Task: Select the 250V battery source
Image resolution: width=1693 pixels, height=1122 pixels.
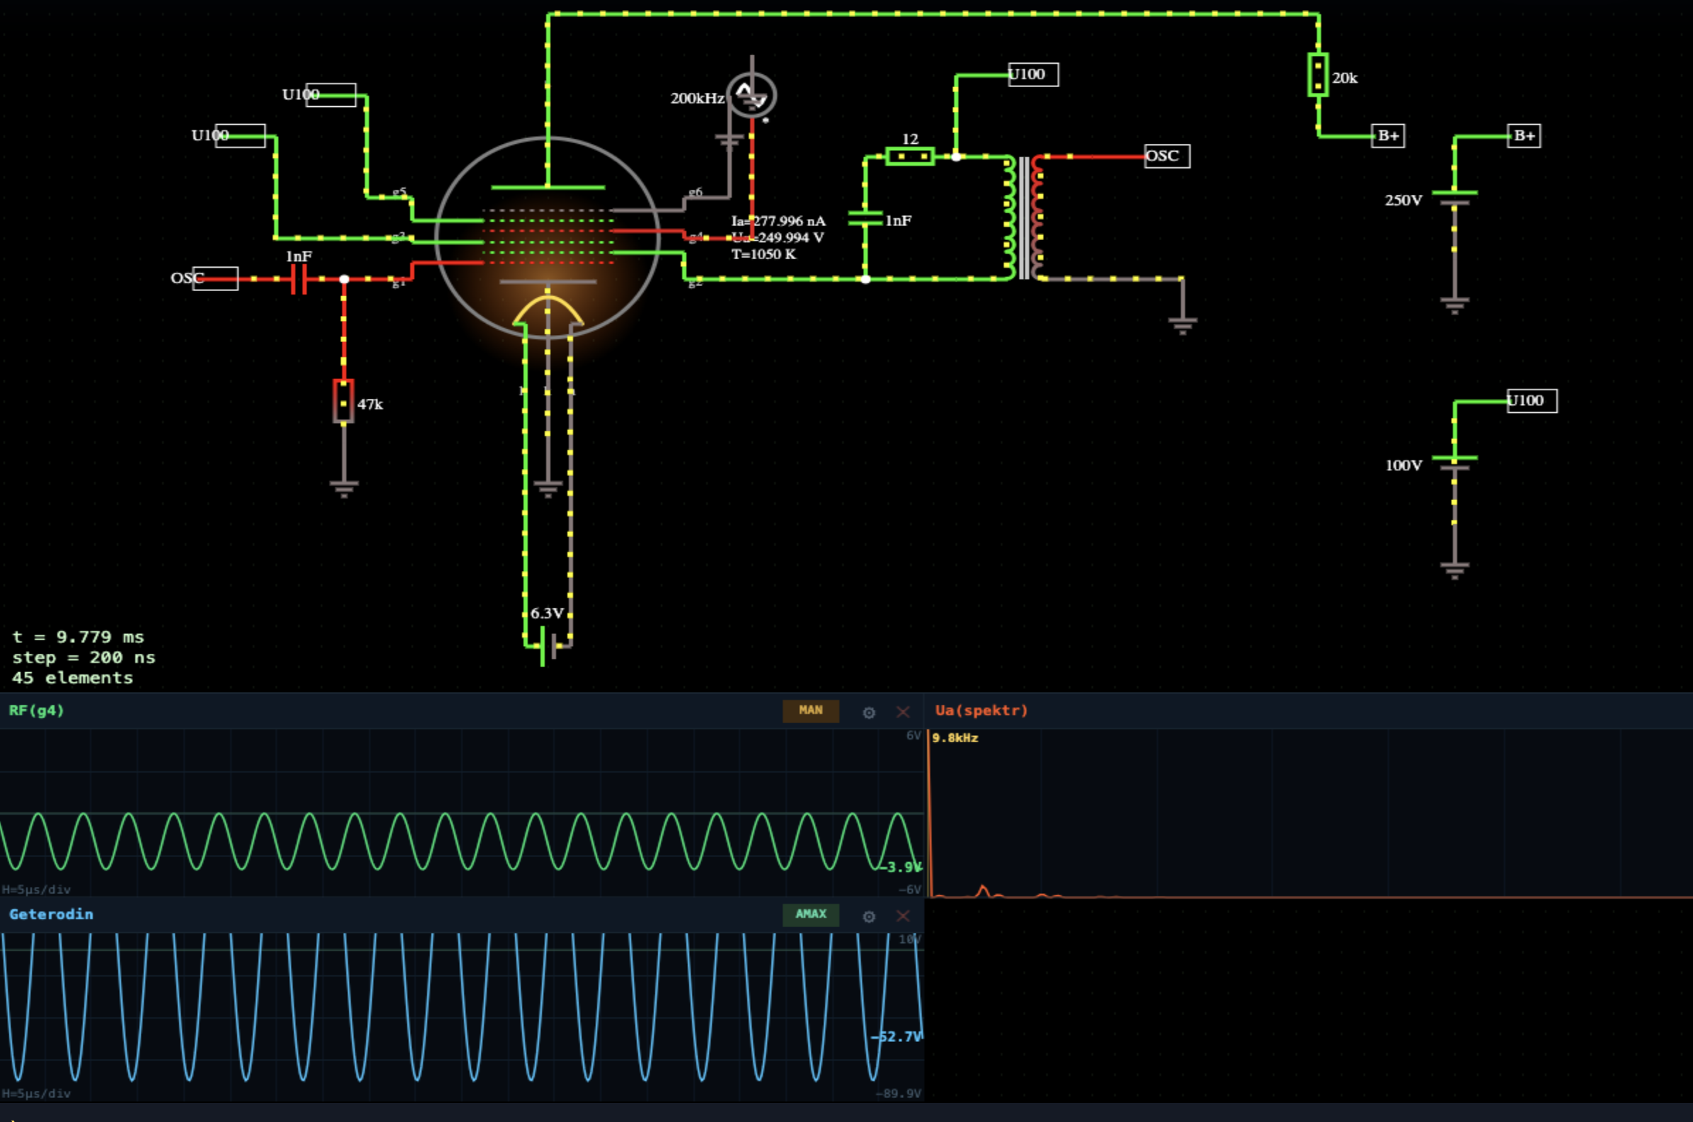Action: tap(1455, 198)
